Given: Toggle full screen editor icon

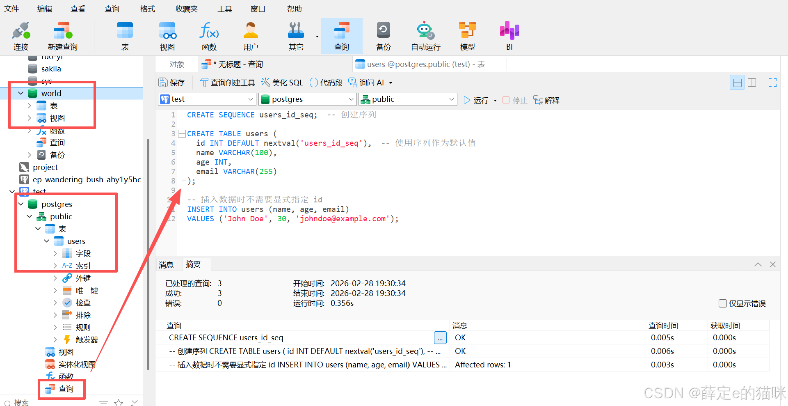Looking at the screenshot, I should pyautogui.click(x=773, y=83).
